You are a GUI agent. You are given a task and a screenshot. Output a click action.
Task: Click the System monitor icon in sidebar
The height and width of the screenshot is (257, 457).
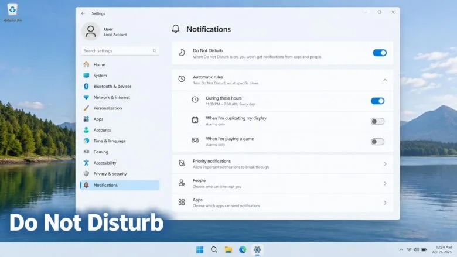coord(86,76)
